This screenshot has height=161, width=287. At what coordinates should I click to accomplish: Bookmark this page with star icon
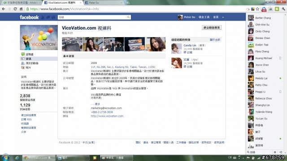tap(257, 9)
